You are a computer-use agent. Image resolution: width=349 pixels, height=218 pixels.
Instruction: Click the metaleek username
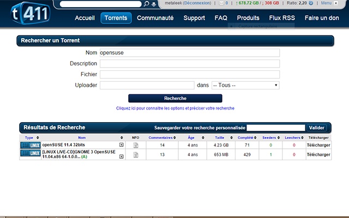coord(173,3)
